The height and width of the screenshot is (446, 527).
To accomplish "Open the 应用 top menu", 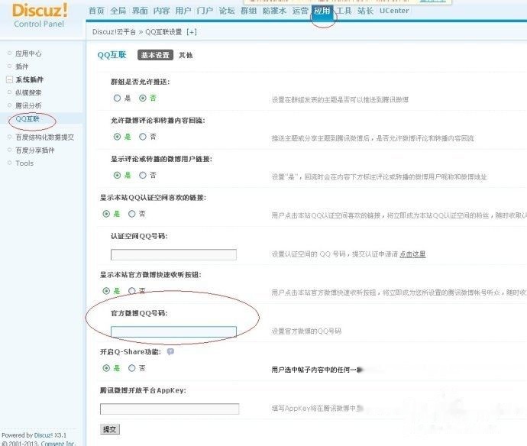I will 322,11.
